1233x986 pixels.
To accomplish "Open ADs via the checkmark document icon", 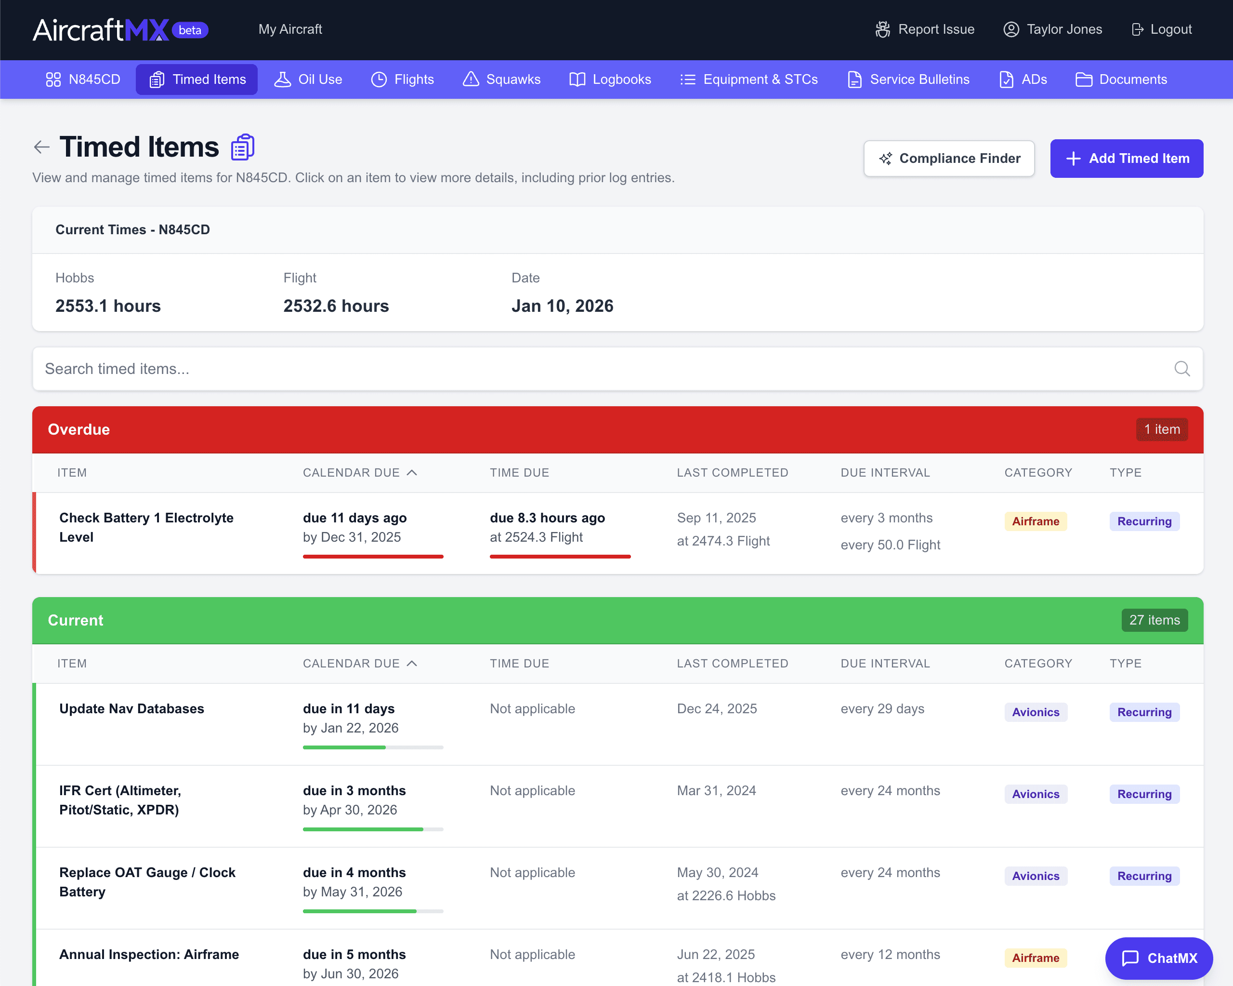I will pos(1005,80).
